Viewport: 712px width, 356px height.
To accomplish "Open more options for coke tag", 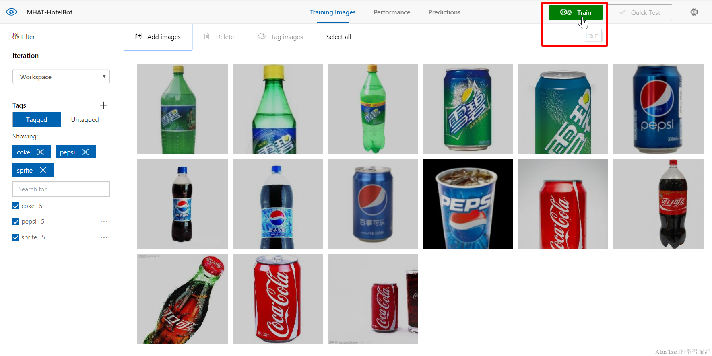I will [104, 206].
